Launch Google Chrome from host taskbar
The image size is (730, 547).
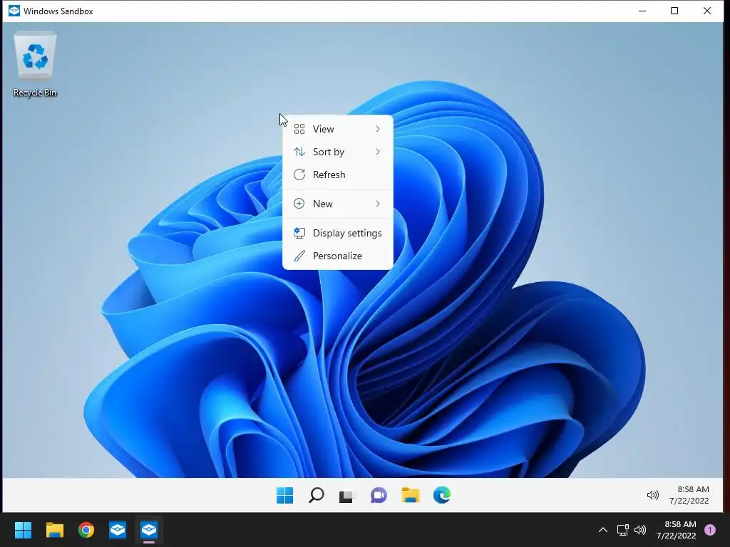pos(86,530)
